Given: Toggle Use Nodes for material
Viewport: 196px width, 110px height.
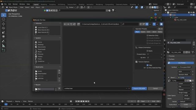Looking at the screenshot, I should coord(181,63).
